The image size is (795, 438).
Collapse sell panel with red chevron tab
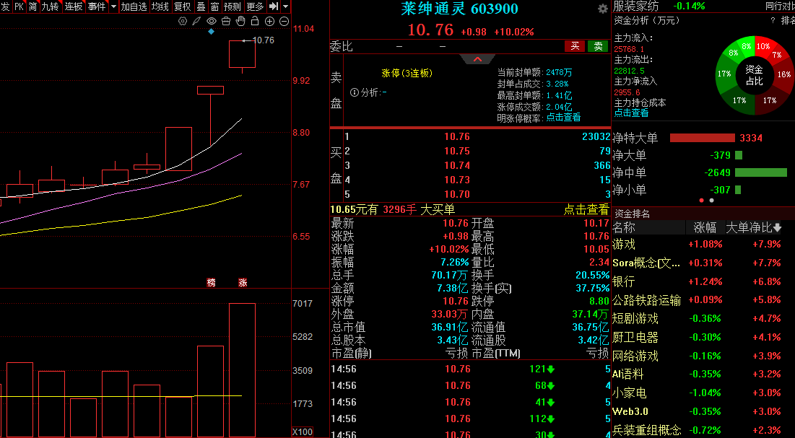477,59
